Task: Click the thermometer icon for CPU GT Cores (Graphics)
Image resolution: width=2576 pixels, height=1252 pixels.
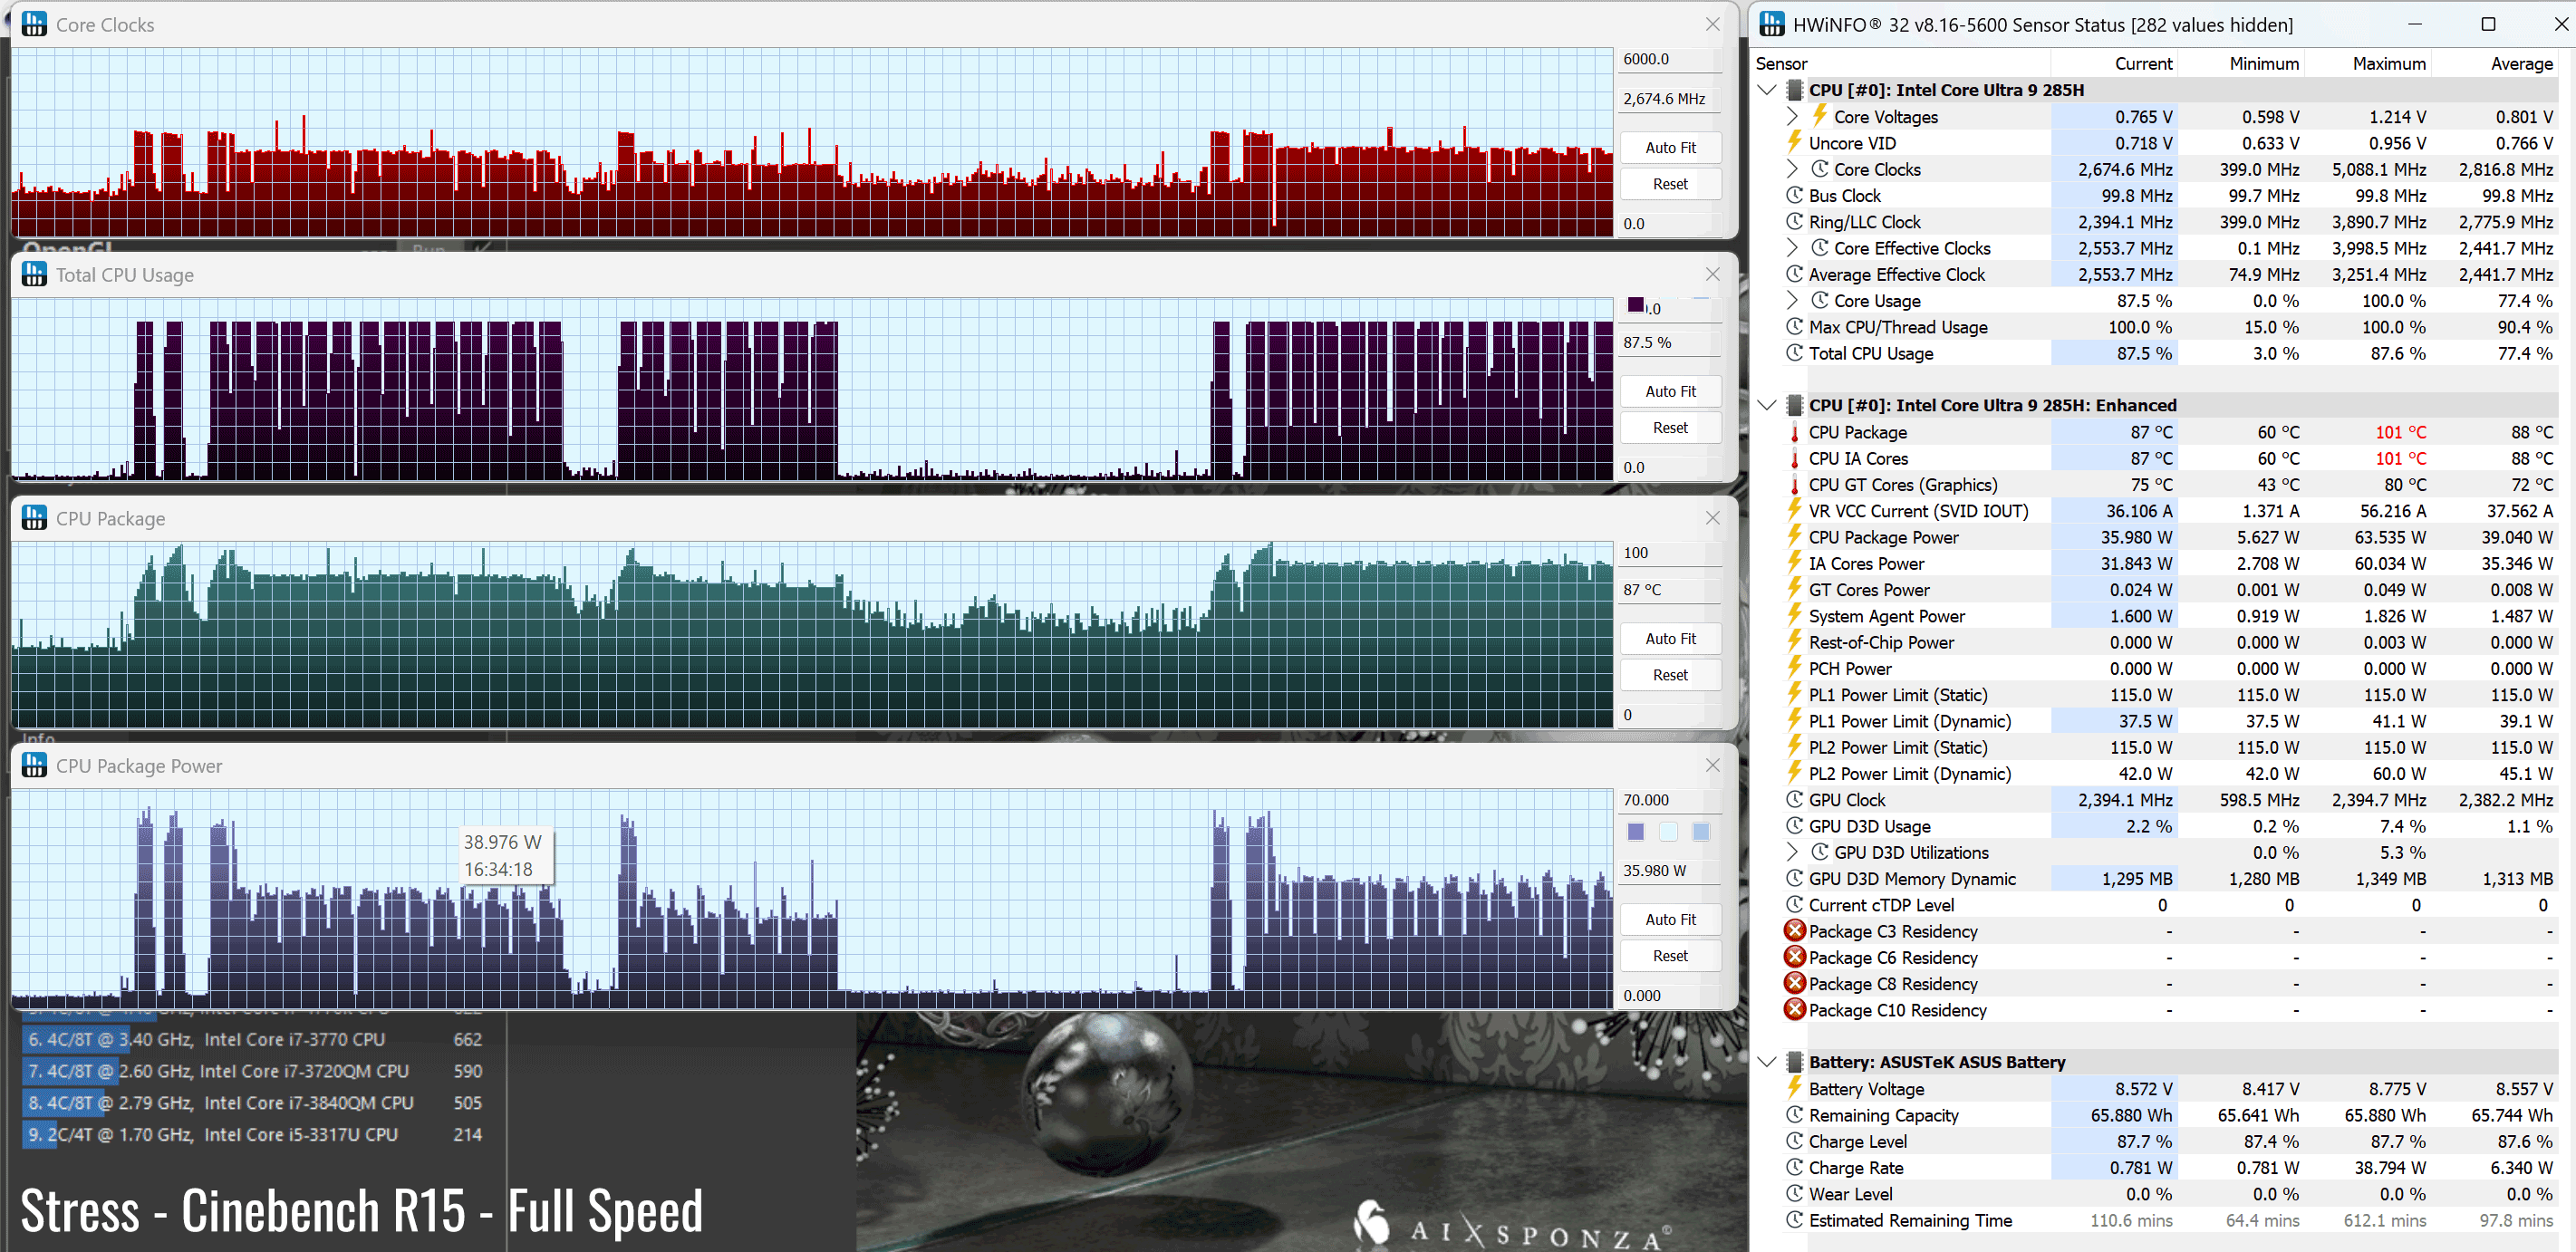Action: click(x=1795, y=484)
